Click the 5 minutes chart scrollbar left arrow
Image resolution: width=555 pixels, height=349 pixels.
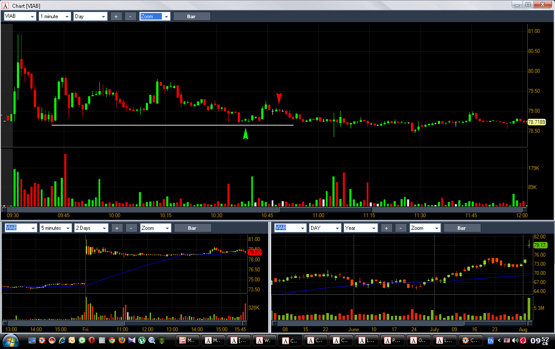(6, 323)
